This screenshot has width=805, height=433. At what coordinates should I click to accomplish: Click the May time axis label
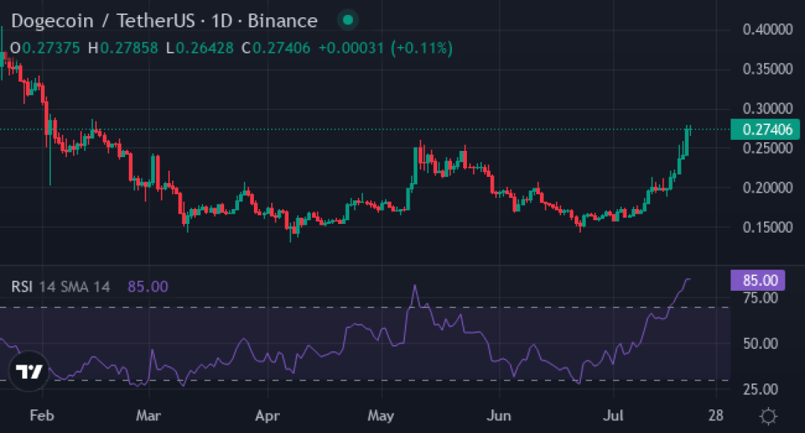click(x=381, y=415)
